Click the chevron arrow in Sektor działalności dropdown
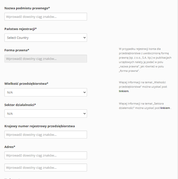The image size is (178, 179). point(85,113)
